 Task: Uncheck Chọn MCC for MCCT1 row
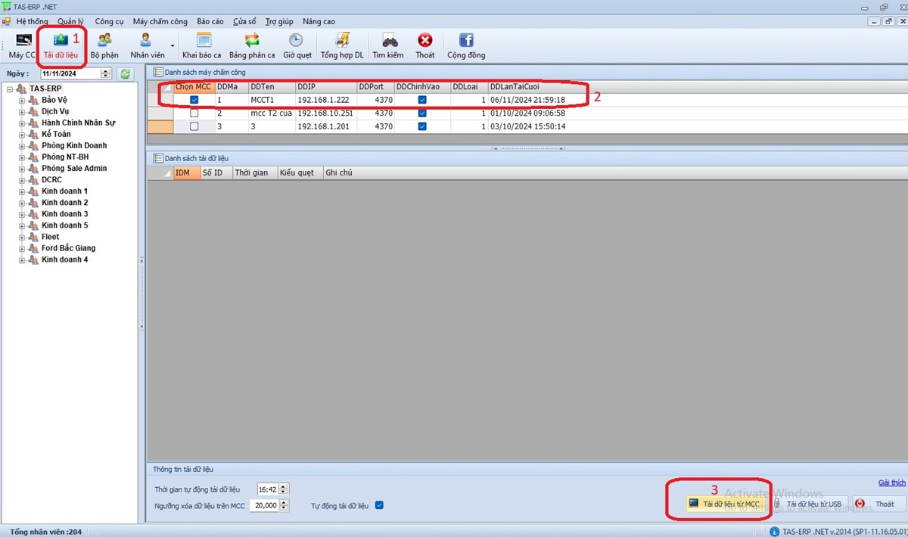click(194, 100)
